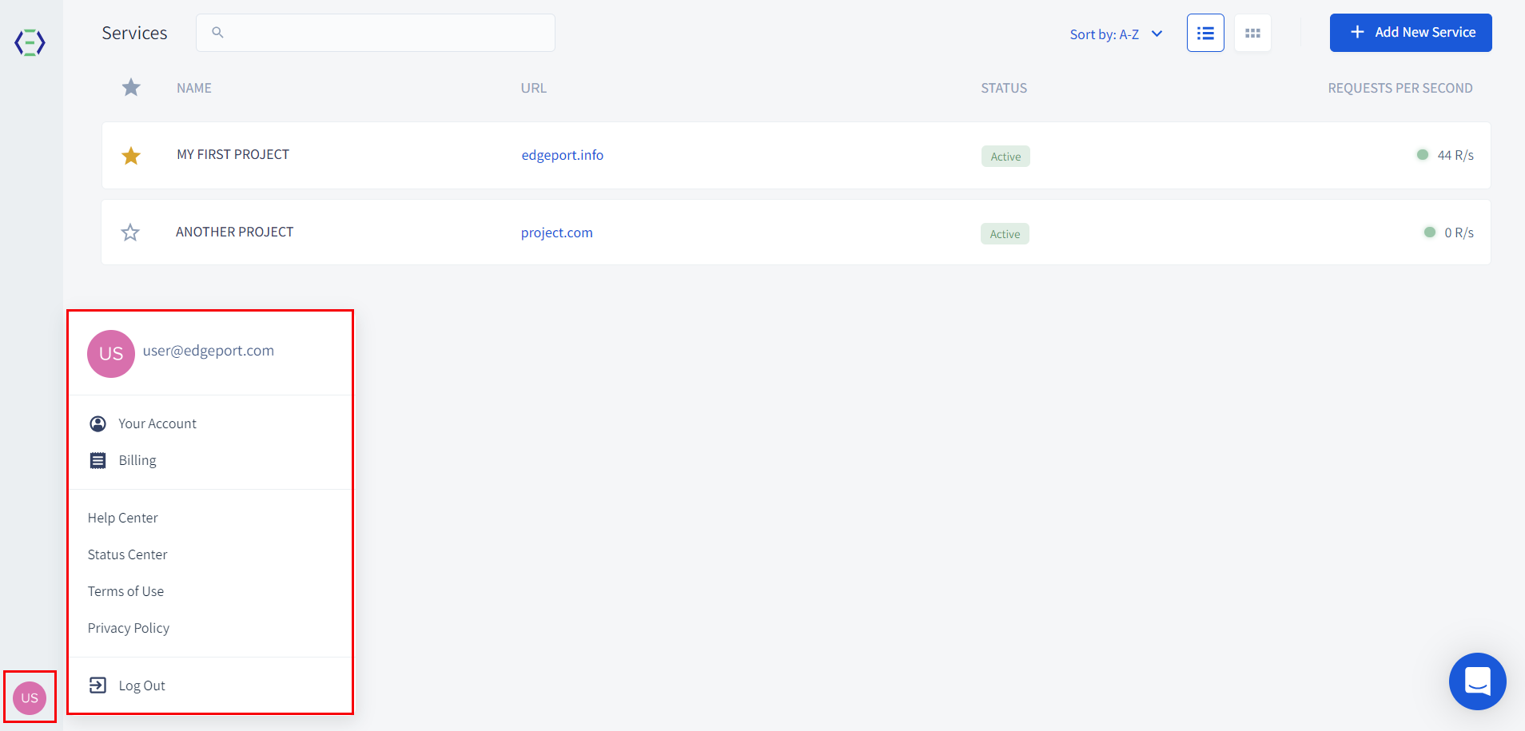1525x731 pixels.
Task: Unfavorite MY FIRST PROJECT star
Action: click(x=131, y=156)
